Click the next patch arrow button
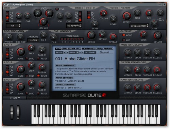The image size is (170, 129). (x=67, y=52)
